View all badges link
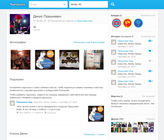The width and height of the screenshot is (164, 140). click(x=148, y=16)
